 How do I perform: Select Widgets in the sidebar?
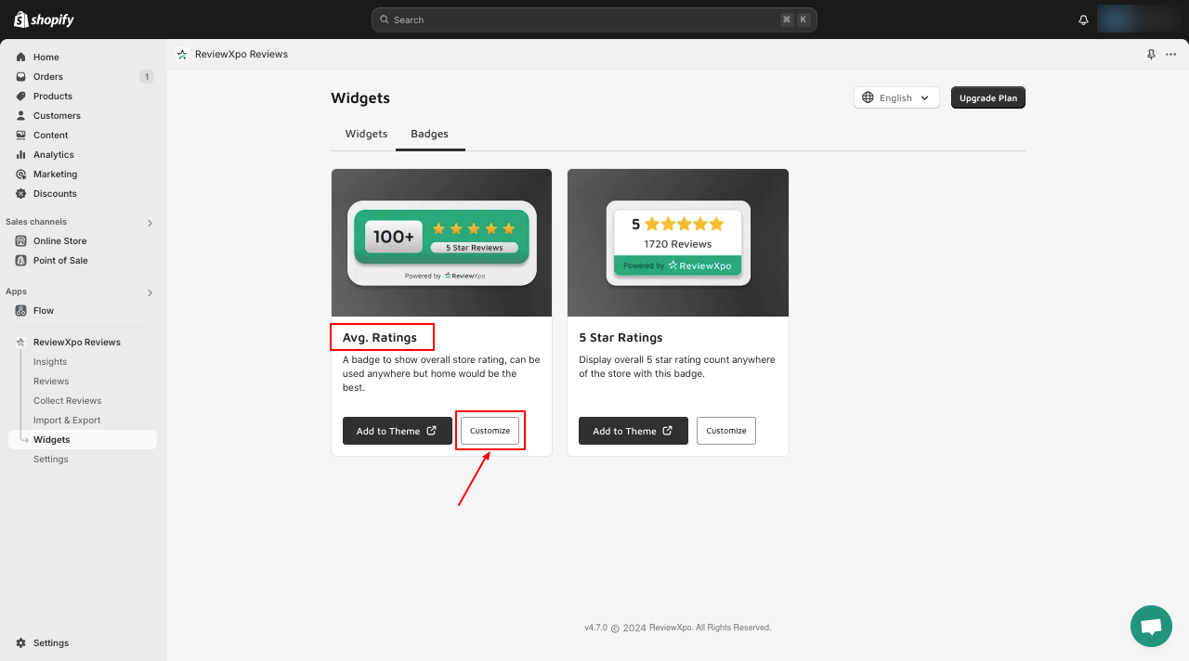pyautogui.click(x=83, y=440)
